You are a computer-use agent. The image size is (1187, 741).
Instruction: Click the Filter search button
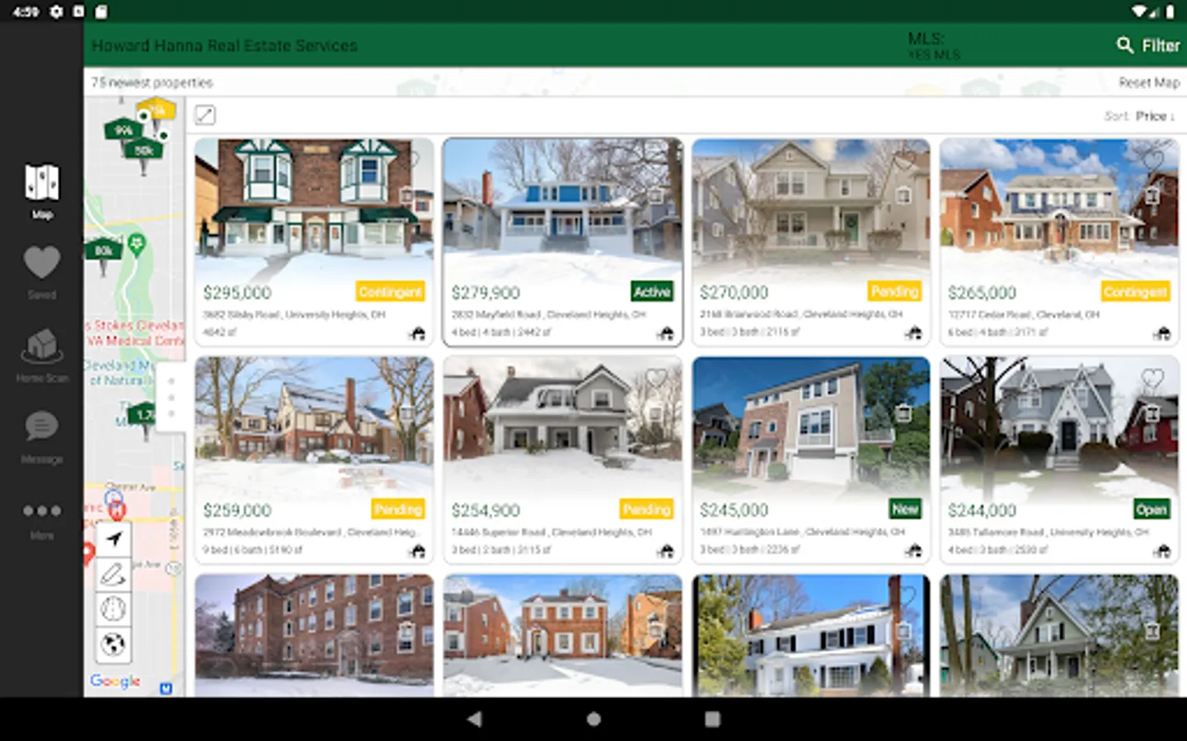[x=1148, y=45]
